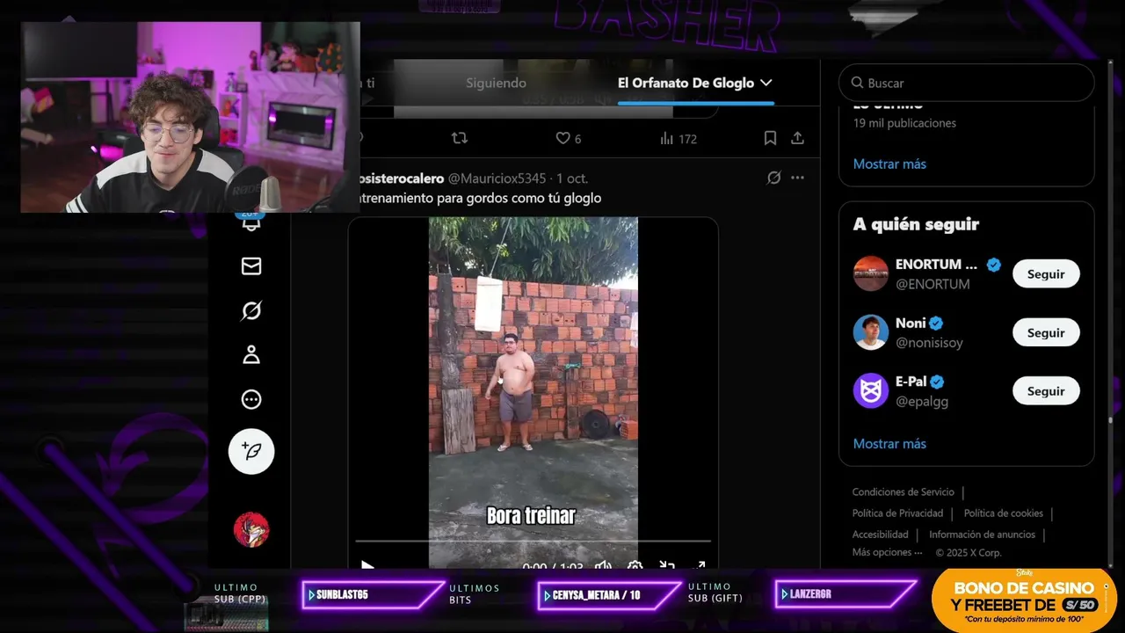This screenshot has height=633, width=1125.
Task: Click Mostrar más under trending topics
Action: click(x=889, y=164)
